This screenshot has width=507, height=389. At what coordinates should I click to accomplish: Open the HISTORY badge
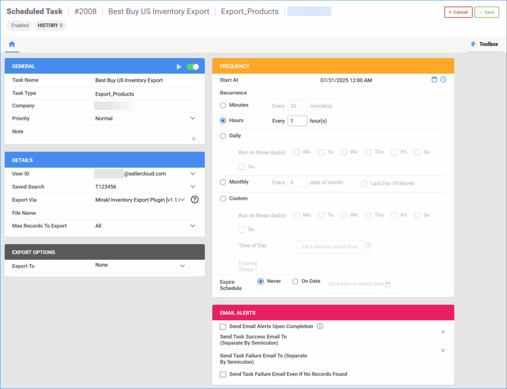(50, 25)
